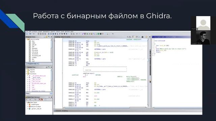Open the Navigation menu

(x=47, y=32)
